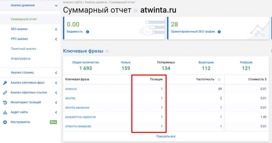Click Упавшие keywords stat link

[x=246, y=62]
